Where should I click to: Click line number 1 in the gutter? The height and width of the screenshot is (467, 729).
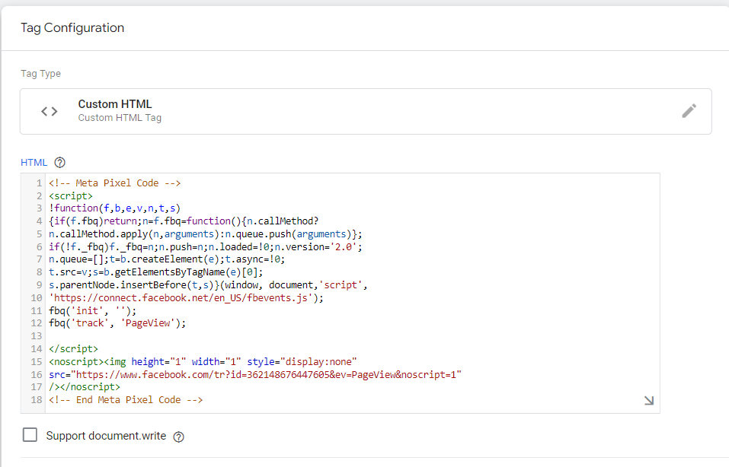[x=39, y=183]
